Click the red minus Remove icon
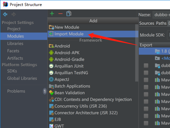The width and height of the screenshot is (170, 128). pos(60,14)
